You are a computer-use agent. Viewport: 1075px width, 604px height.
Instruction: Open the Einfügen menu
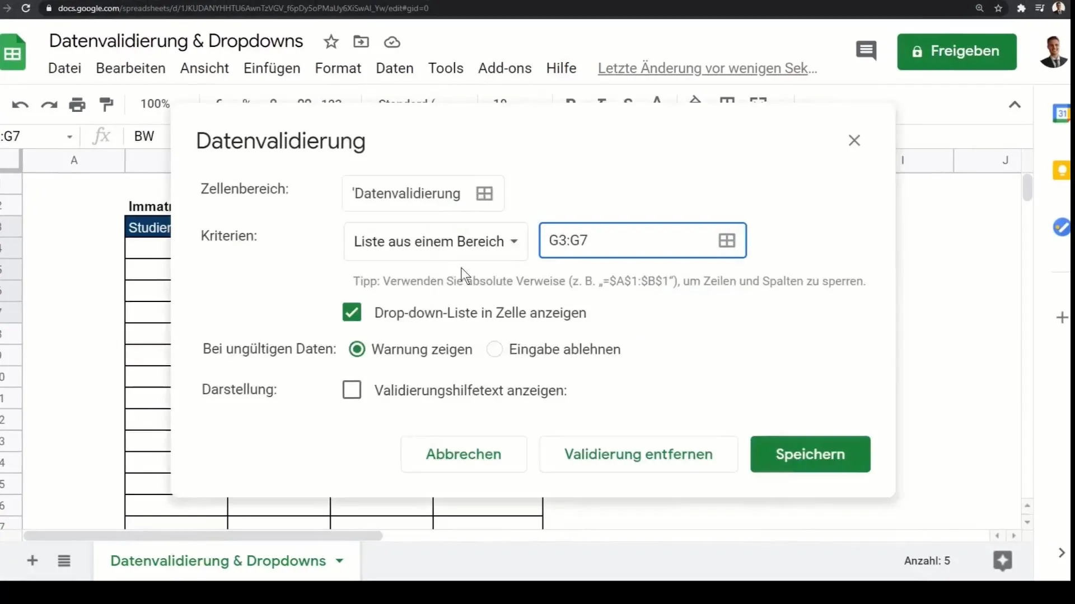click(x=272, y=68)
